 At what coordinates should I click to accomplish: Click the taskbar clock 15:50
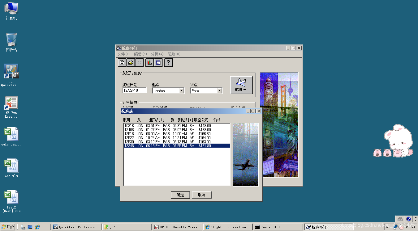pos(410,227)
